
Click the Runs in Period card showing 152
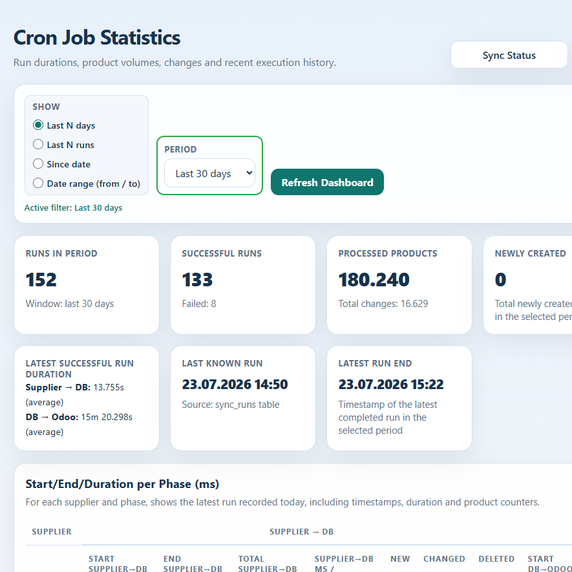[87, 285]
